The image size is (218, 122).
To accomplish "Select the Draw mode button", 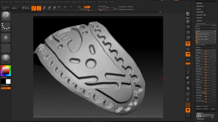I will [39, 8].
